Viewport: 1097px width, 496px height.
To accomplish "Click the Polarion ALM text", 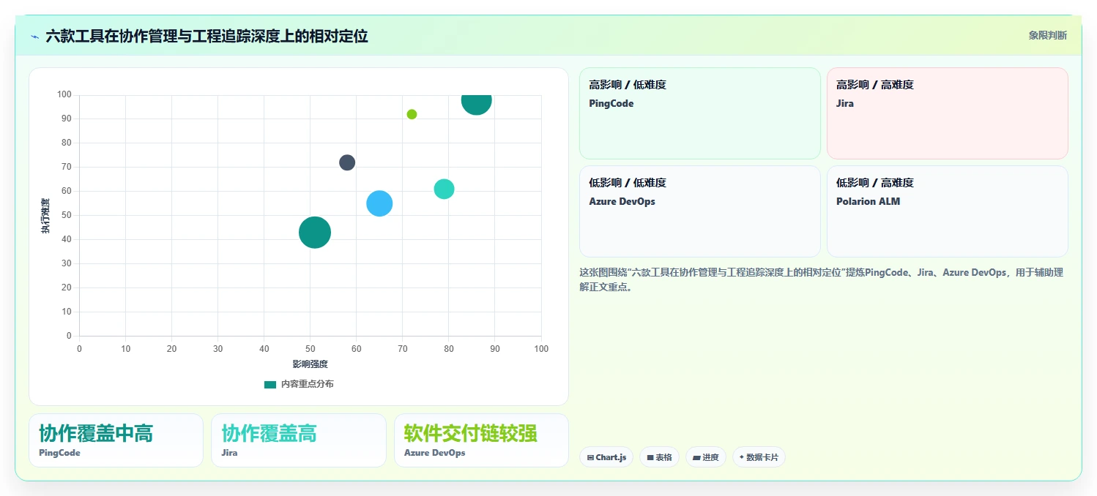I will tap(868, 201).
